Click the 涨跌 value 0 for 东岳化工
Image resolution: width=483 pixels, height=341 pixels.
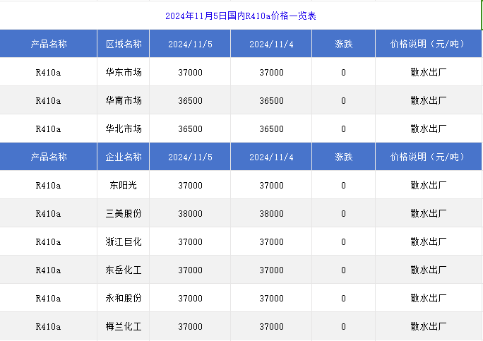[343, 270]
